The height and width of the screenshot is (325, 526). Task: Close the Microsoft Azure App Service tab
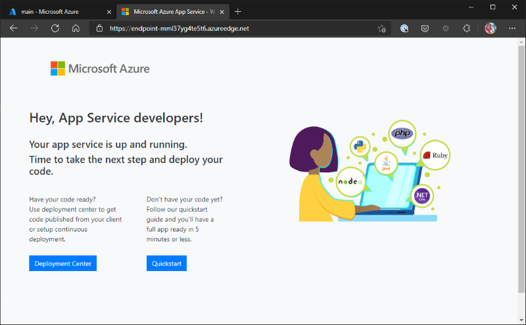tap(222, 12)
